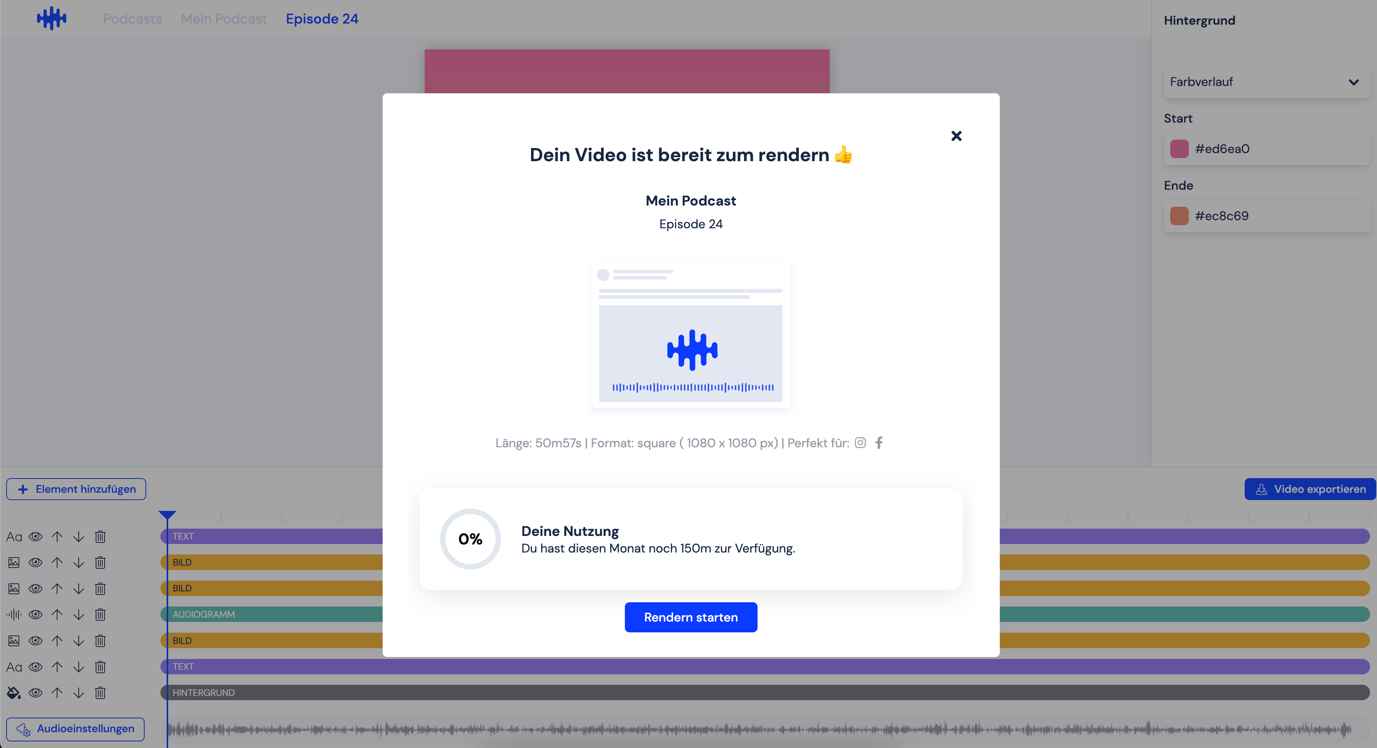Hide the second BILD layer

pos(35,588)
